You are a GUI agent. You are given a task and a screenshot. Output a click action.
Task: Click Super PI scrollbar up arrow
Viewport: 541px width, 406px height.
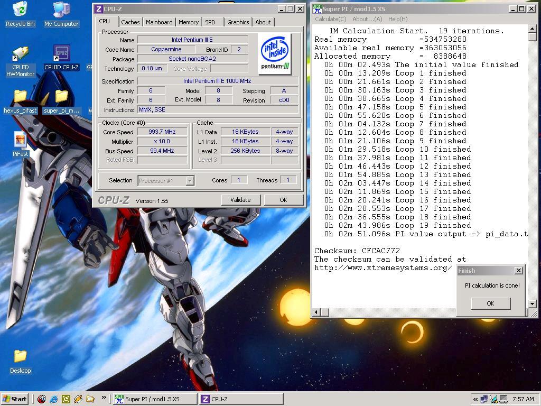(533, 29)
